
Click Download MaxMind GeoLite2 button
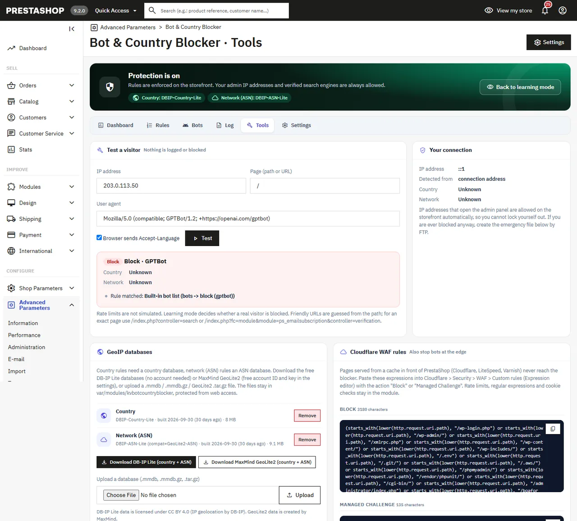pos(257,462)
